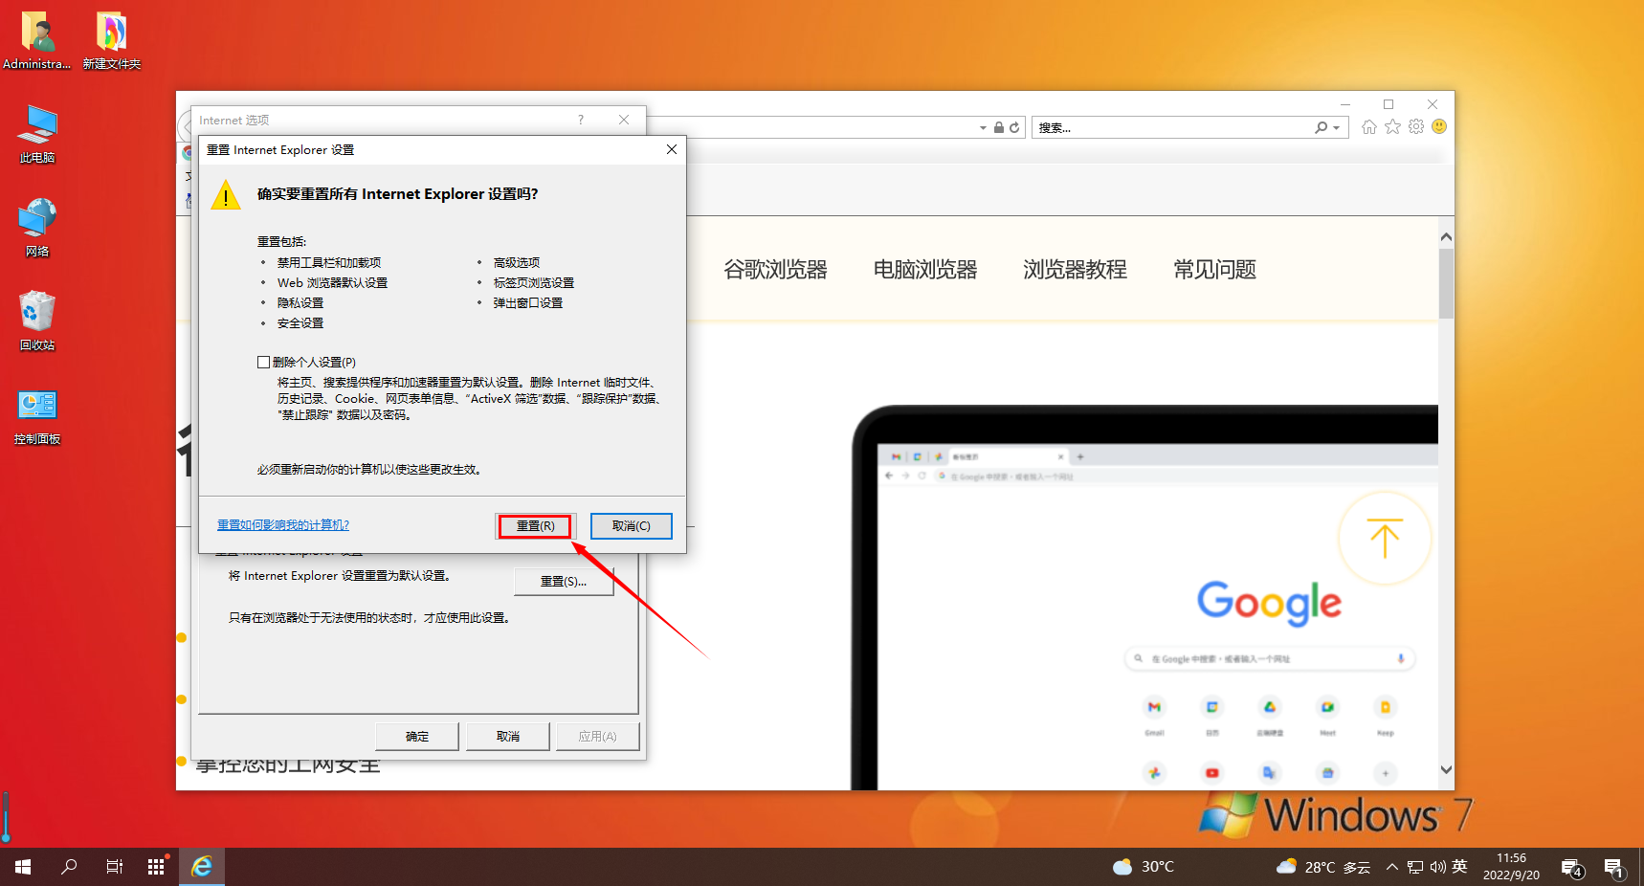Screen dimensions: 1644x886
Task: Click the refresh icon in the address bar
Action: (x=1013, y=126)
